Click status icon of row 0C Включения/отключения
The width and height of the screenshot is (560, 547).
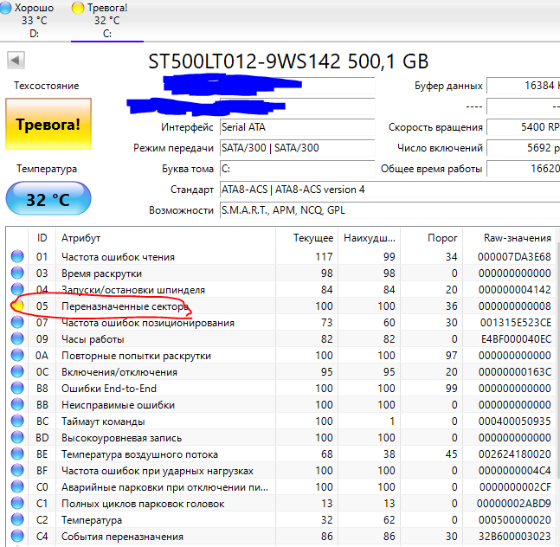tap(17, 371)
